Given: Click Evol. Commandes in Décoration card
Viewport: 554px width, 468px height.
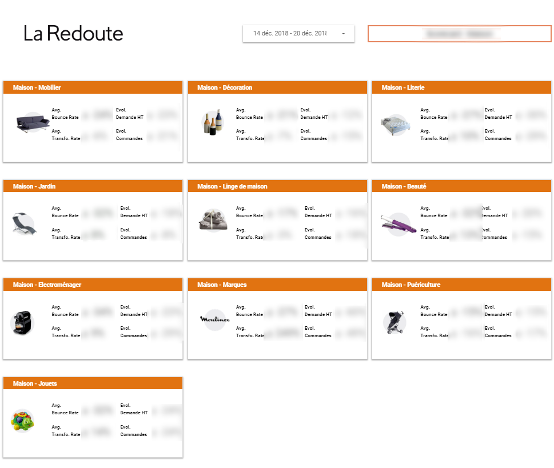Looking at the screenshot, I should 314,135.
